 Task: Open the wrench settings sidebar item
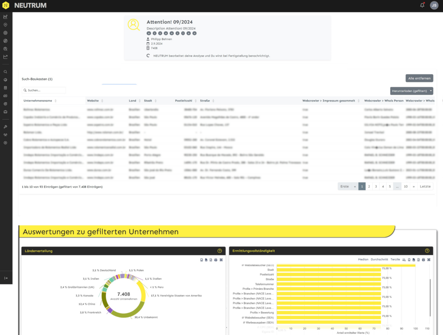(5, 127)
